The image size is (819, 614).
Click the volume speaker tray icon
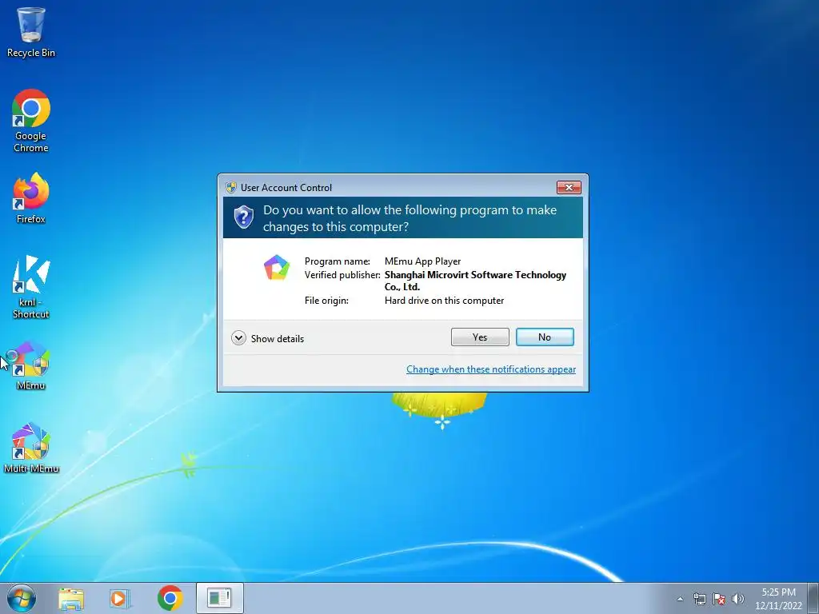[737, 599]
